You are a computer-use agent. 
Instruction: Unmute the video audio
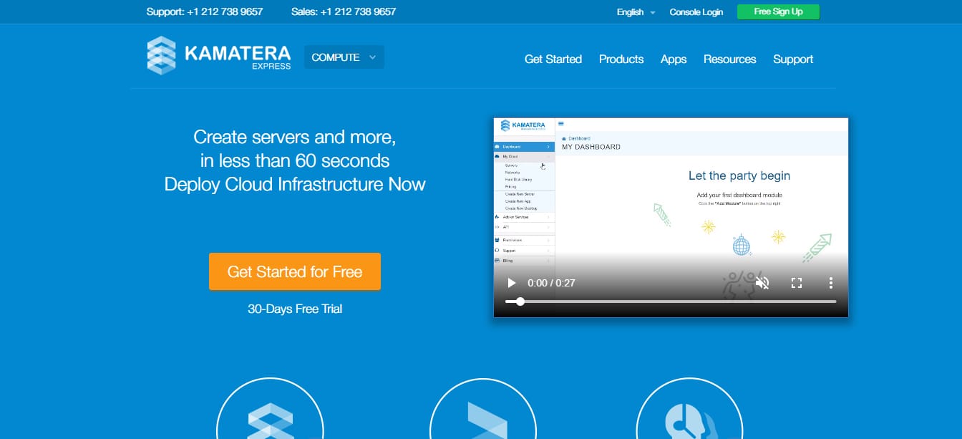tap(762, 283)
